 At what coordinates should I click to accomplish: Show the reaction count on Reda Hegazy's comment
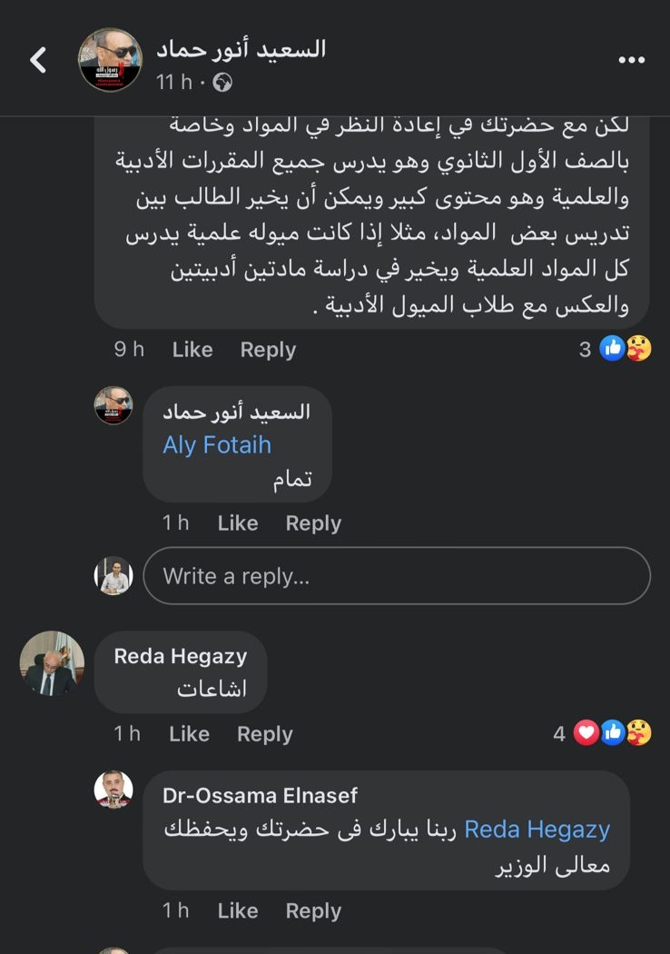tap(559, 734)
